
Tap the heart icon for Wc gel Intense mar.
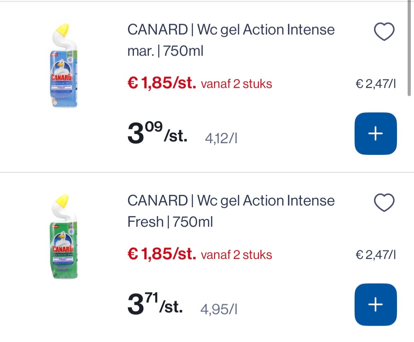pyautogui.click(x=384, y=31)
